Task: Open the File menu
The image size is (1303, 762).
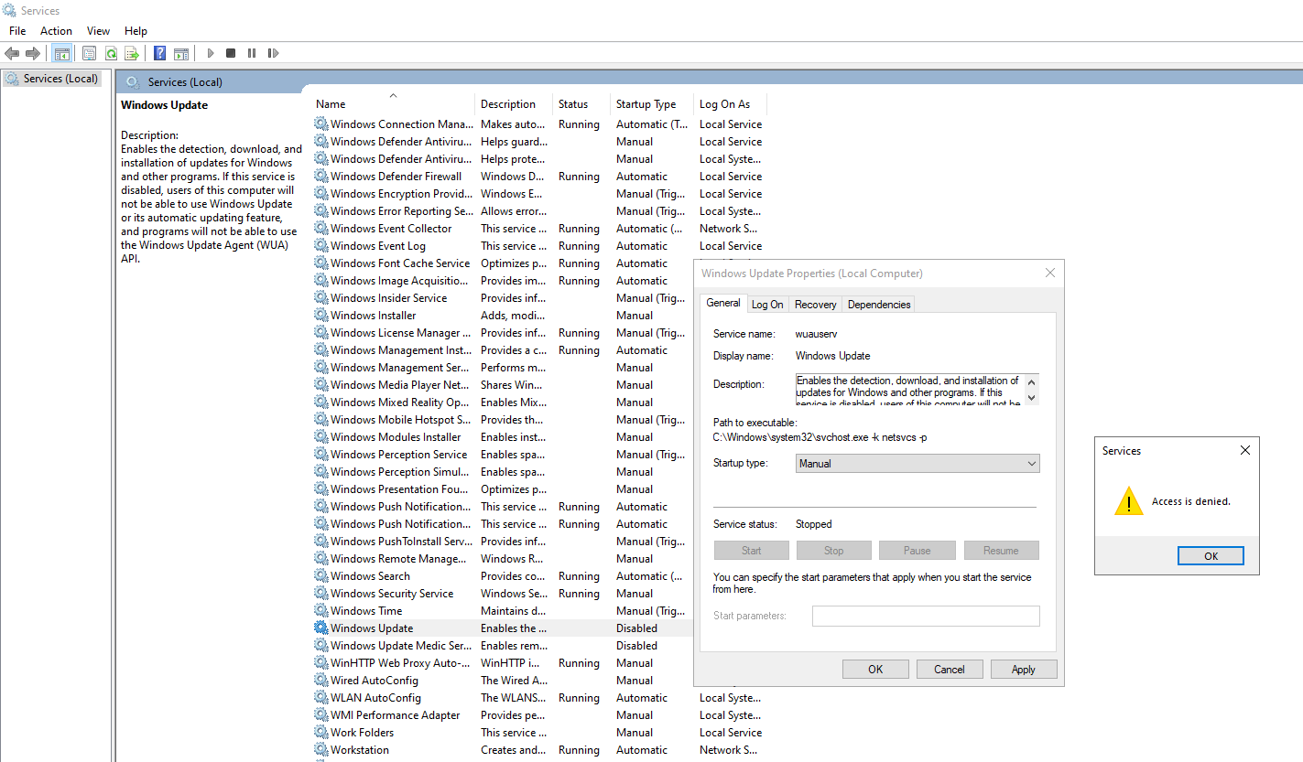Action: coord(17,31)
